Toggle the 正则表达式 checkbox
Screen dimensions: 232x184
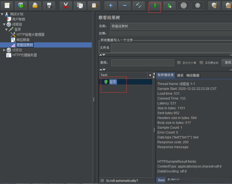(x=201, y=63)
